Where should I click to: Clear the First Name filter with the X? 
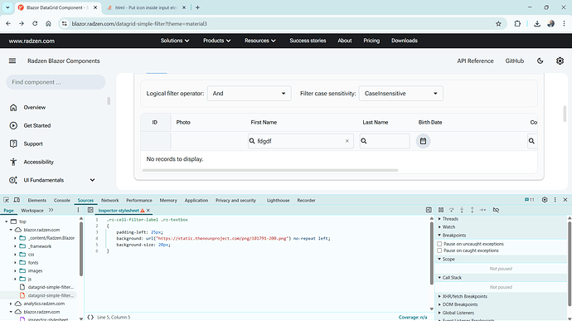pos(347,141)
